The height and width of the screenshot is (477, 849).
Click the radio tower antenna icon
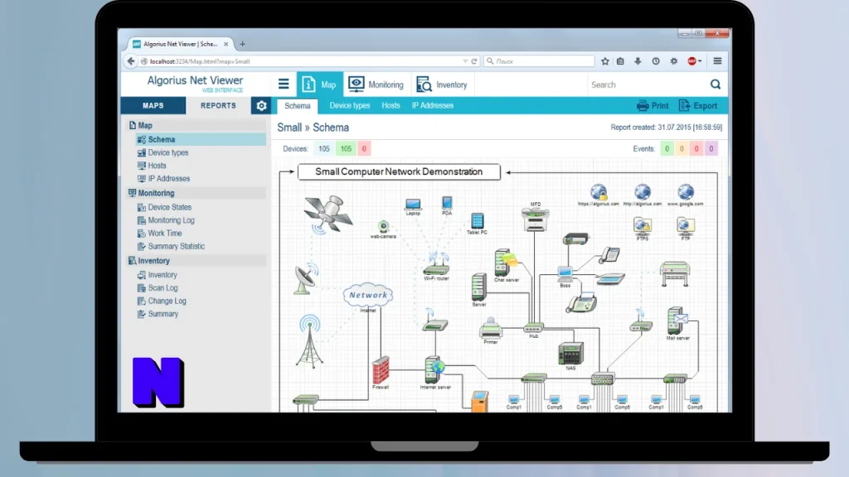pyautogui.click(x=310, y=341)
